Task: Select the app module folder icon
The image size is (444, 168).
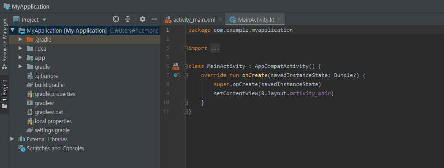Action: [x=30, y=58]
